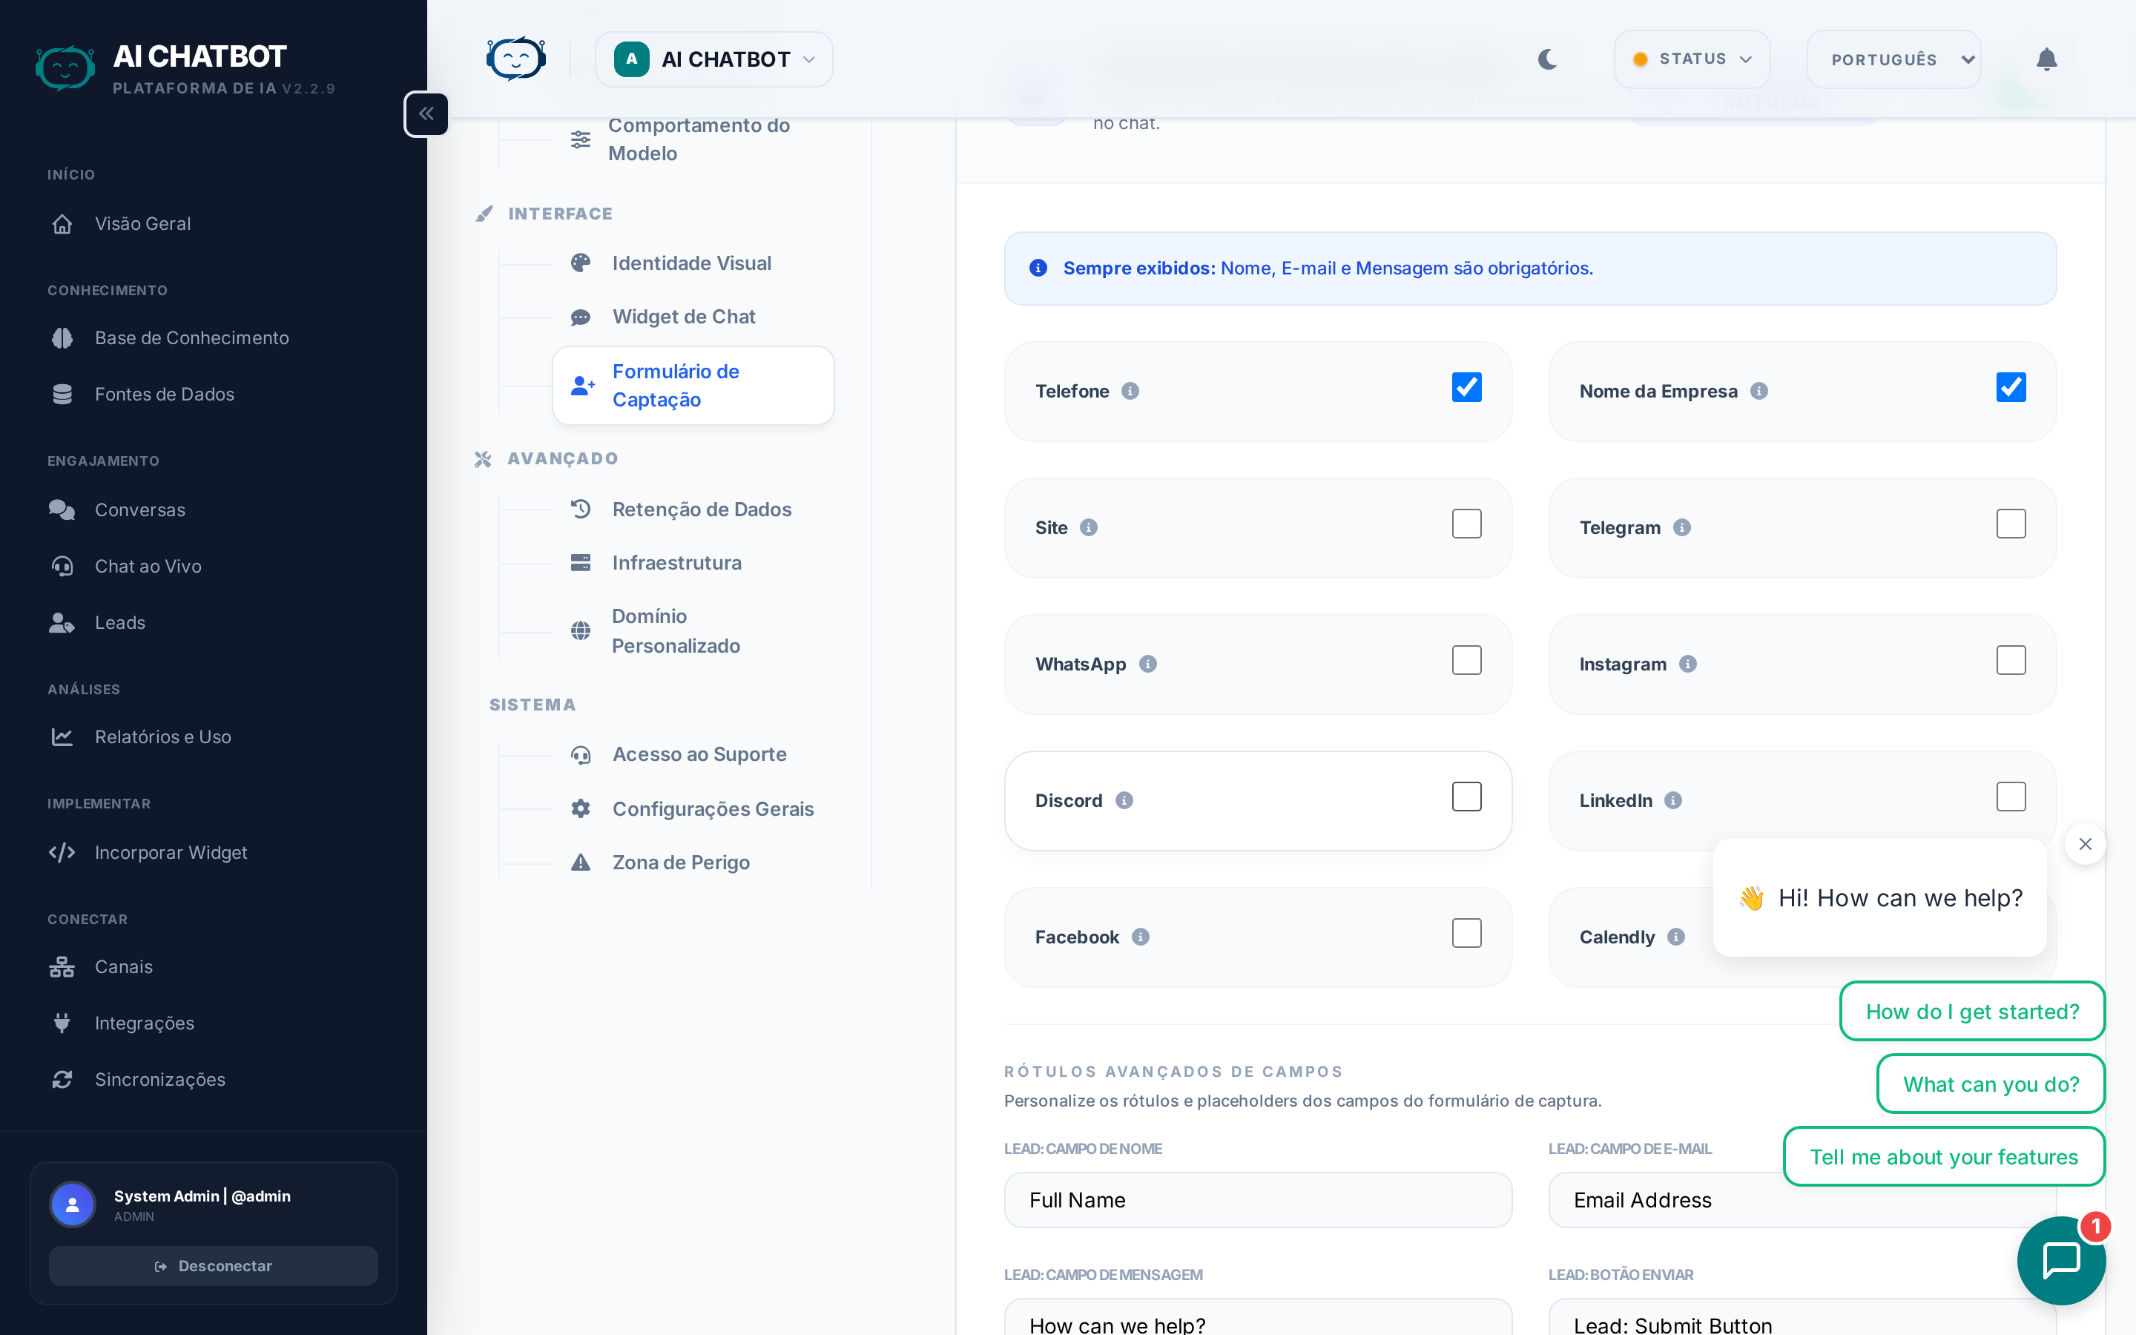The image size is (2136, 1335).
Task: Click 'How do I get started?' suggestion
Action: 1972,1011
